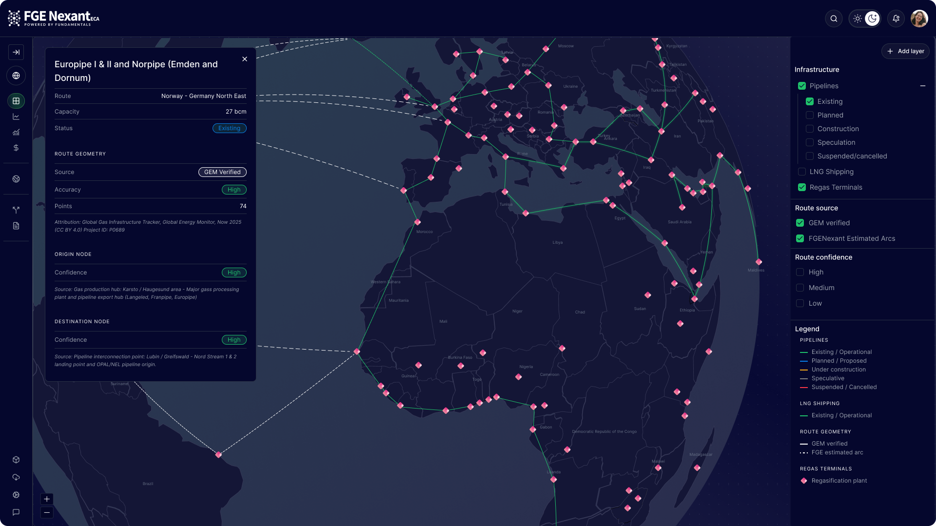
Task: Uncheck the Existing pipelines checkbox
Action: (x=810, y=101)
